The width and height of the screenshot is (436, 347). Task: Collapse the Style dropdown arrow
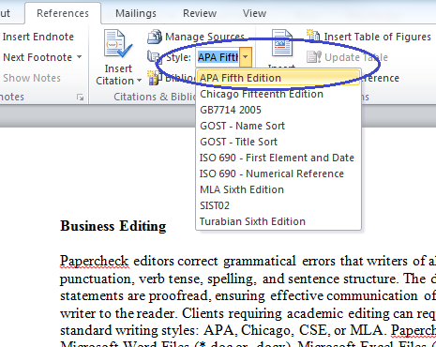click(x=246, y=57)
